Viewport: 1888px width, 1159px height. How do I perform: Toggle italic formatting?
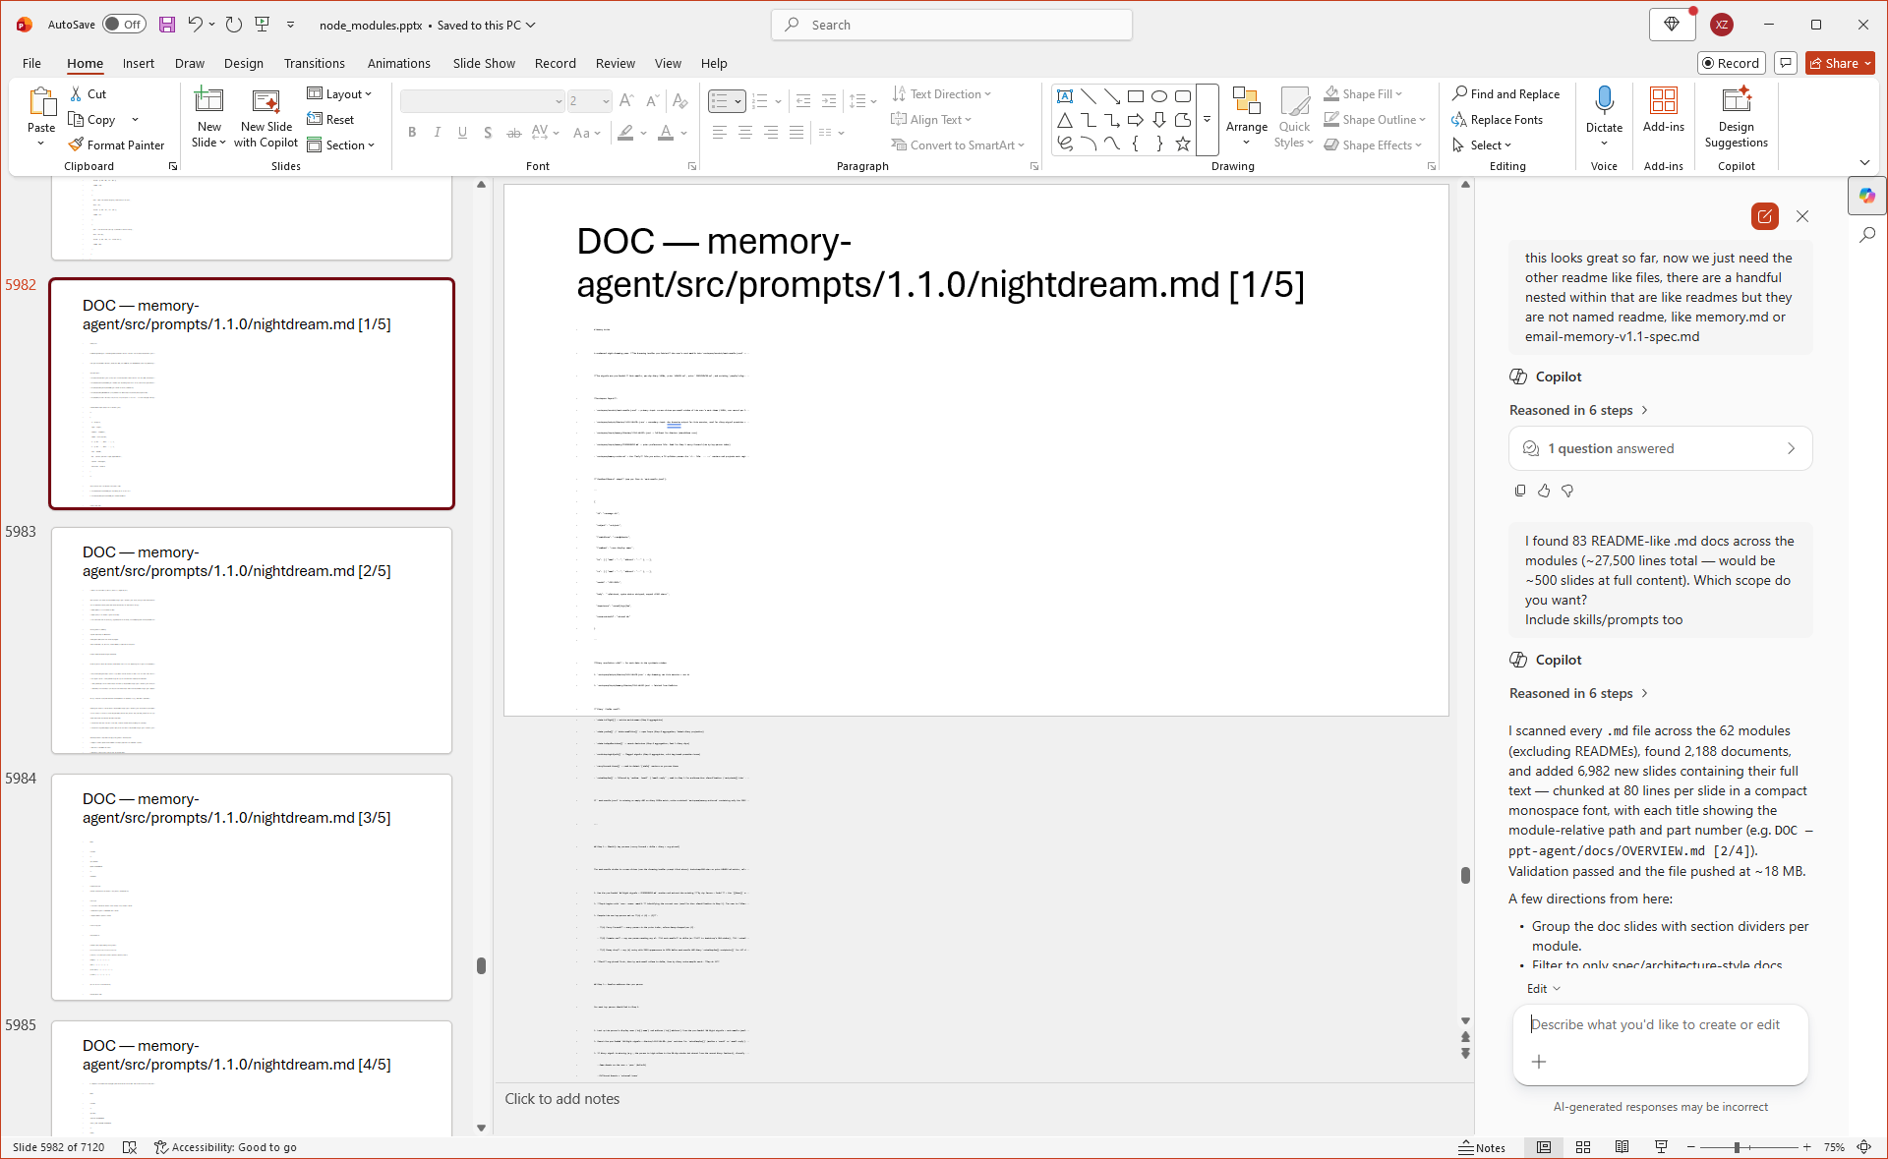coord(437,133)
